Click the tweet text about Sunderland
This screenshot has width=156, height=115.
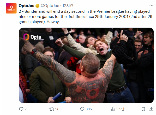(x=86, y=17)
